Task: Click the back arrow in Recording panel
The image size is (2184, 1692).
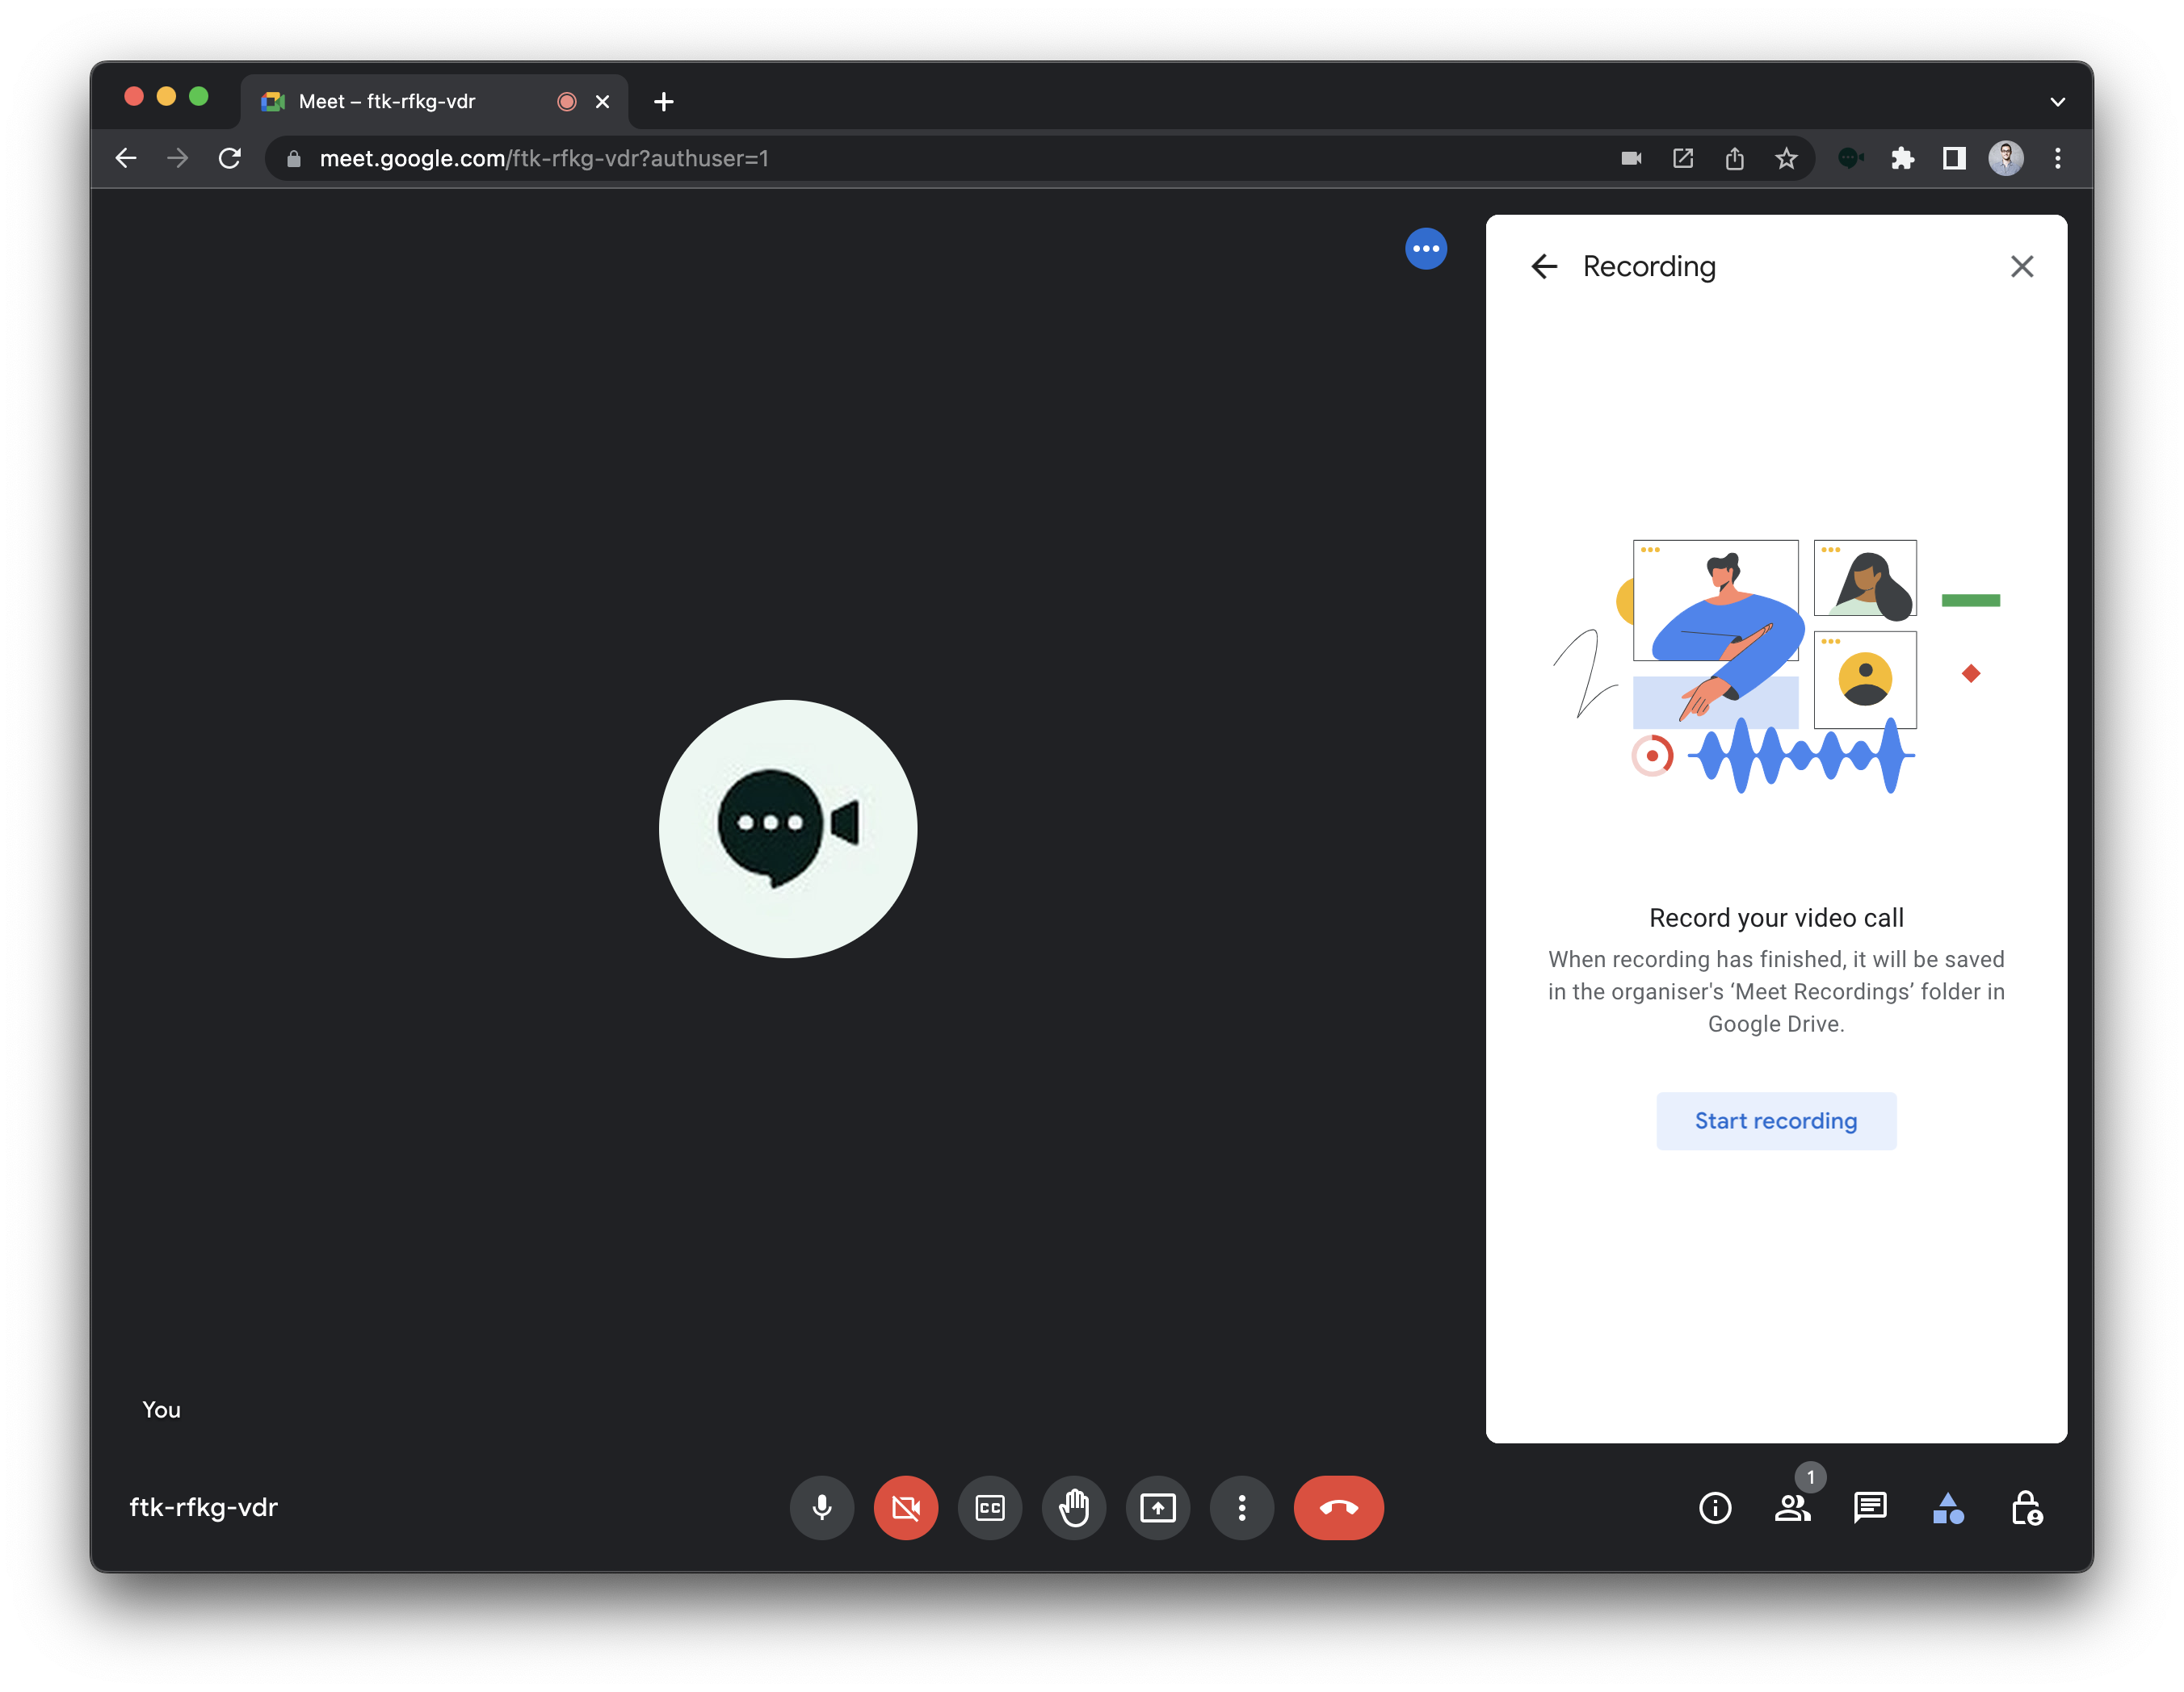Action: click(x=1542, y=266)
